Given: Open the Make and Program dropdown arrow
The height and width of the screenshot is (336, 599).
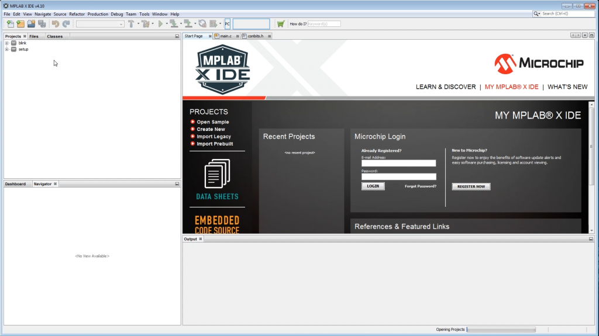Looking at the screenshot, I should pos(181,24).
